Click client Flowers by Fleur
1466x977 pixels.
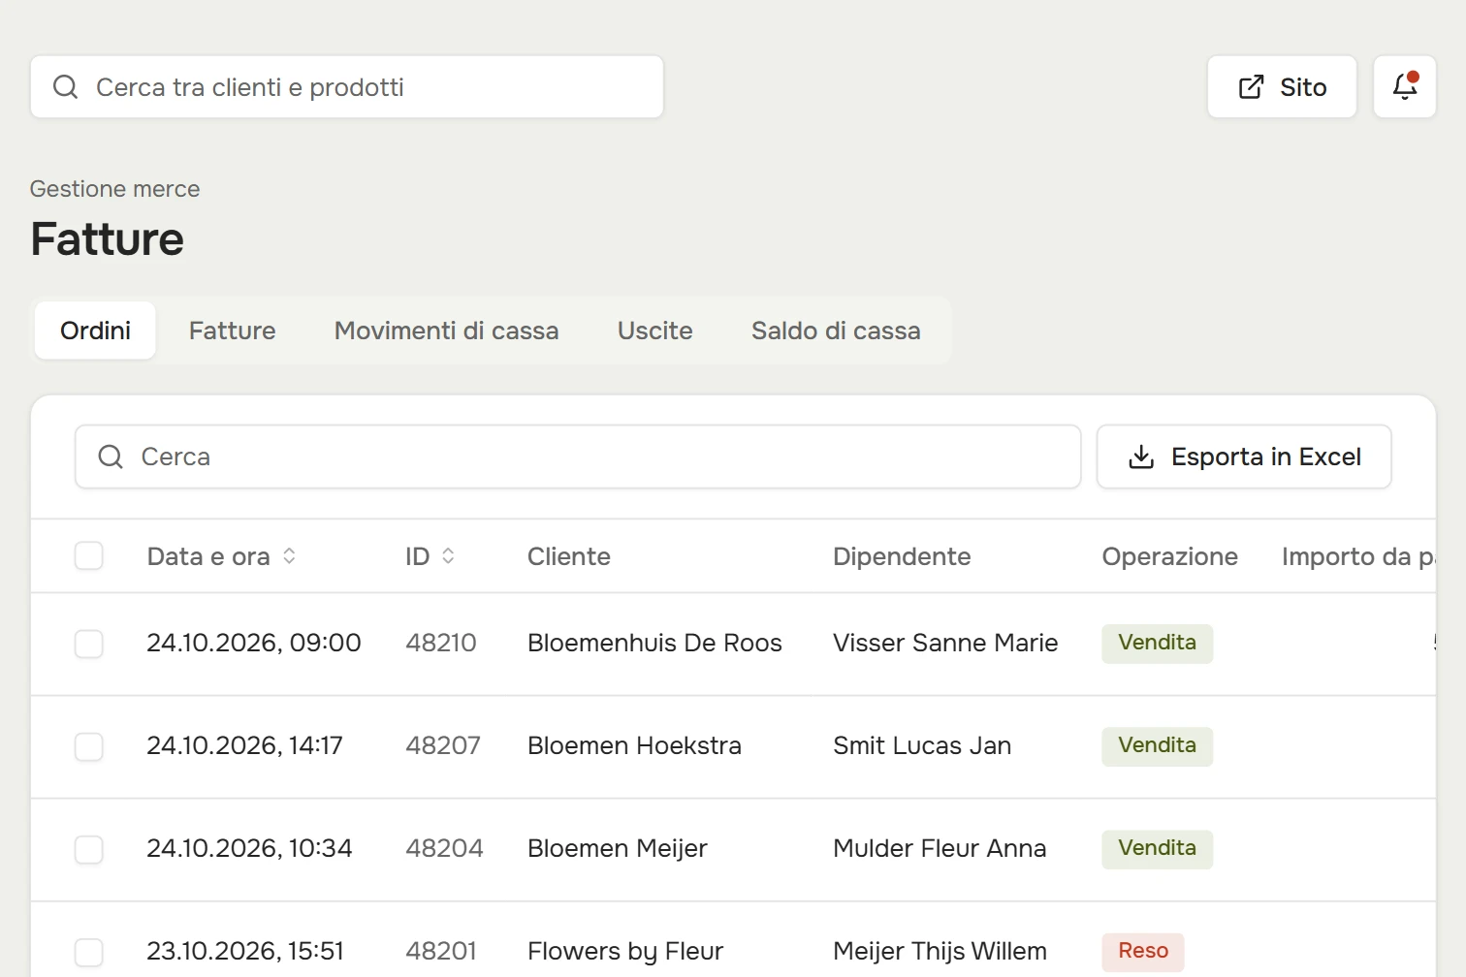tap(625, 951)
